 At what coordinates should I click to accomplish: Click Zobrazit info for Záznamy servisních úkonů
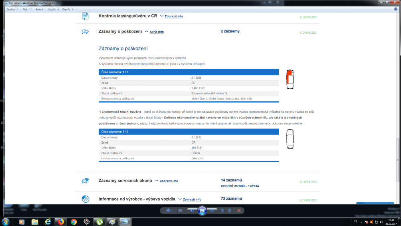pyautogui.click(x=169, y=181)
